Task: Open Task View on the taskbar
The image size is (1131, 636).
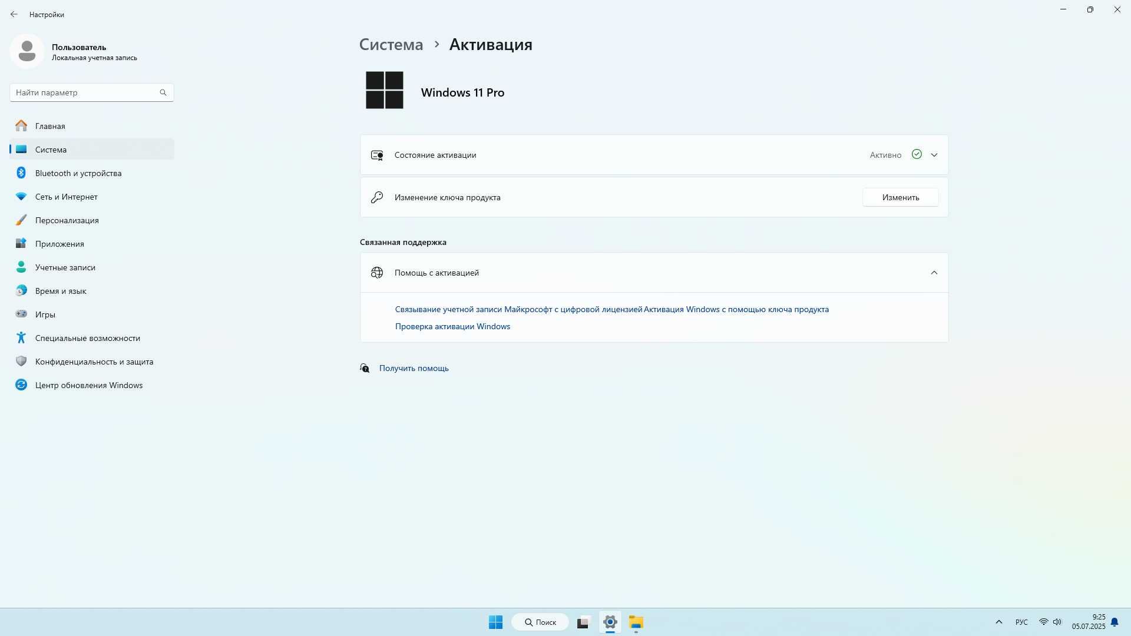Action: pyautogui.click(x=583, y=622)
